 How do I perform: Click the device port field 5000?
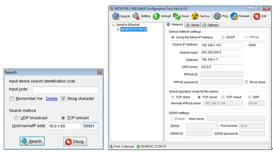point(256,45)
